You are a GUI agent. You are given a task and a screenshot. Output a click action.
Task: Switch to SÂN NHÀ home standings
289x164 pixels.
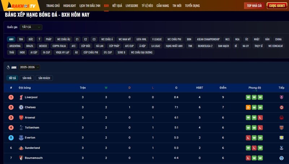pyautogui.click(x=27, y=78)
